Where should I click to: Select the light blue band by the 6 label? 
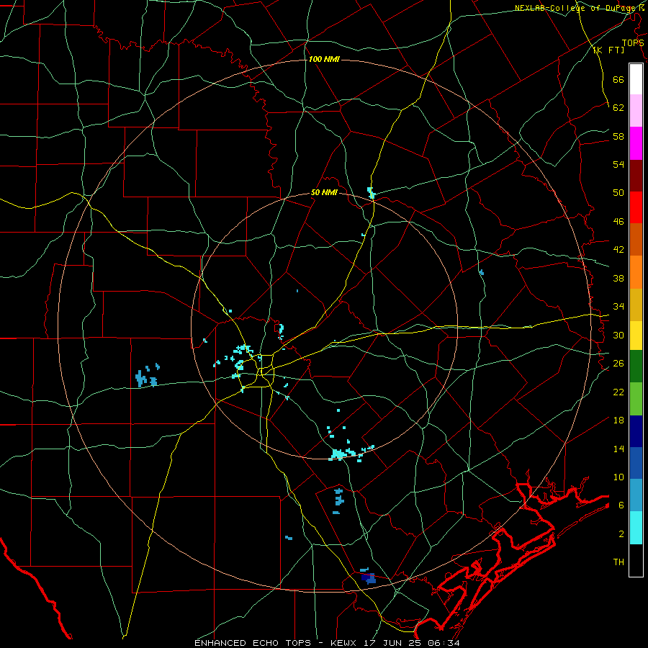[636, 495]
